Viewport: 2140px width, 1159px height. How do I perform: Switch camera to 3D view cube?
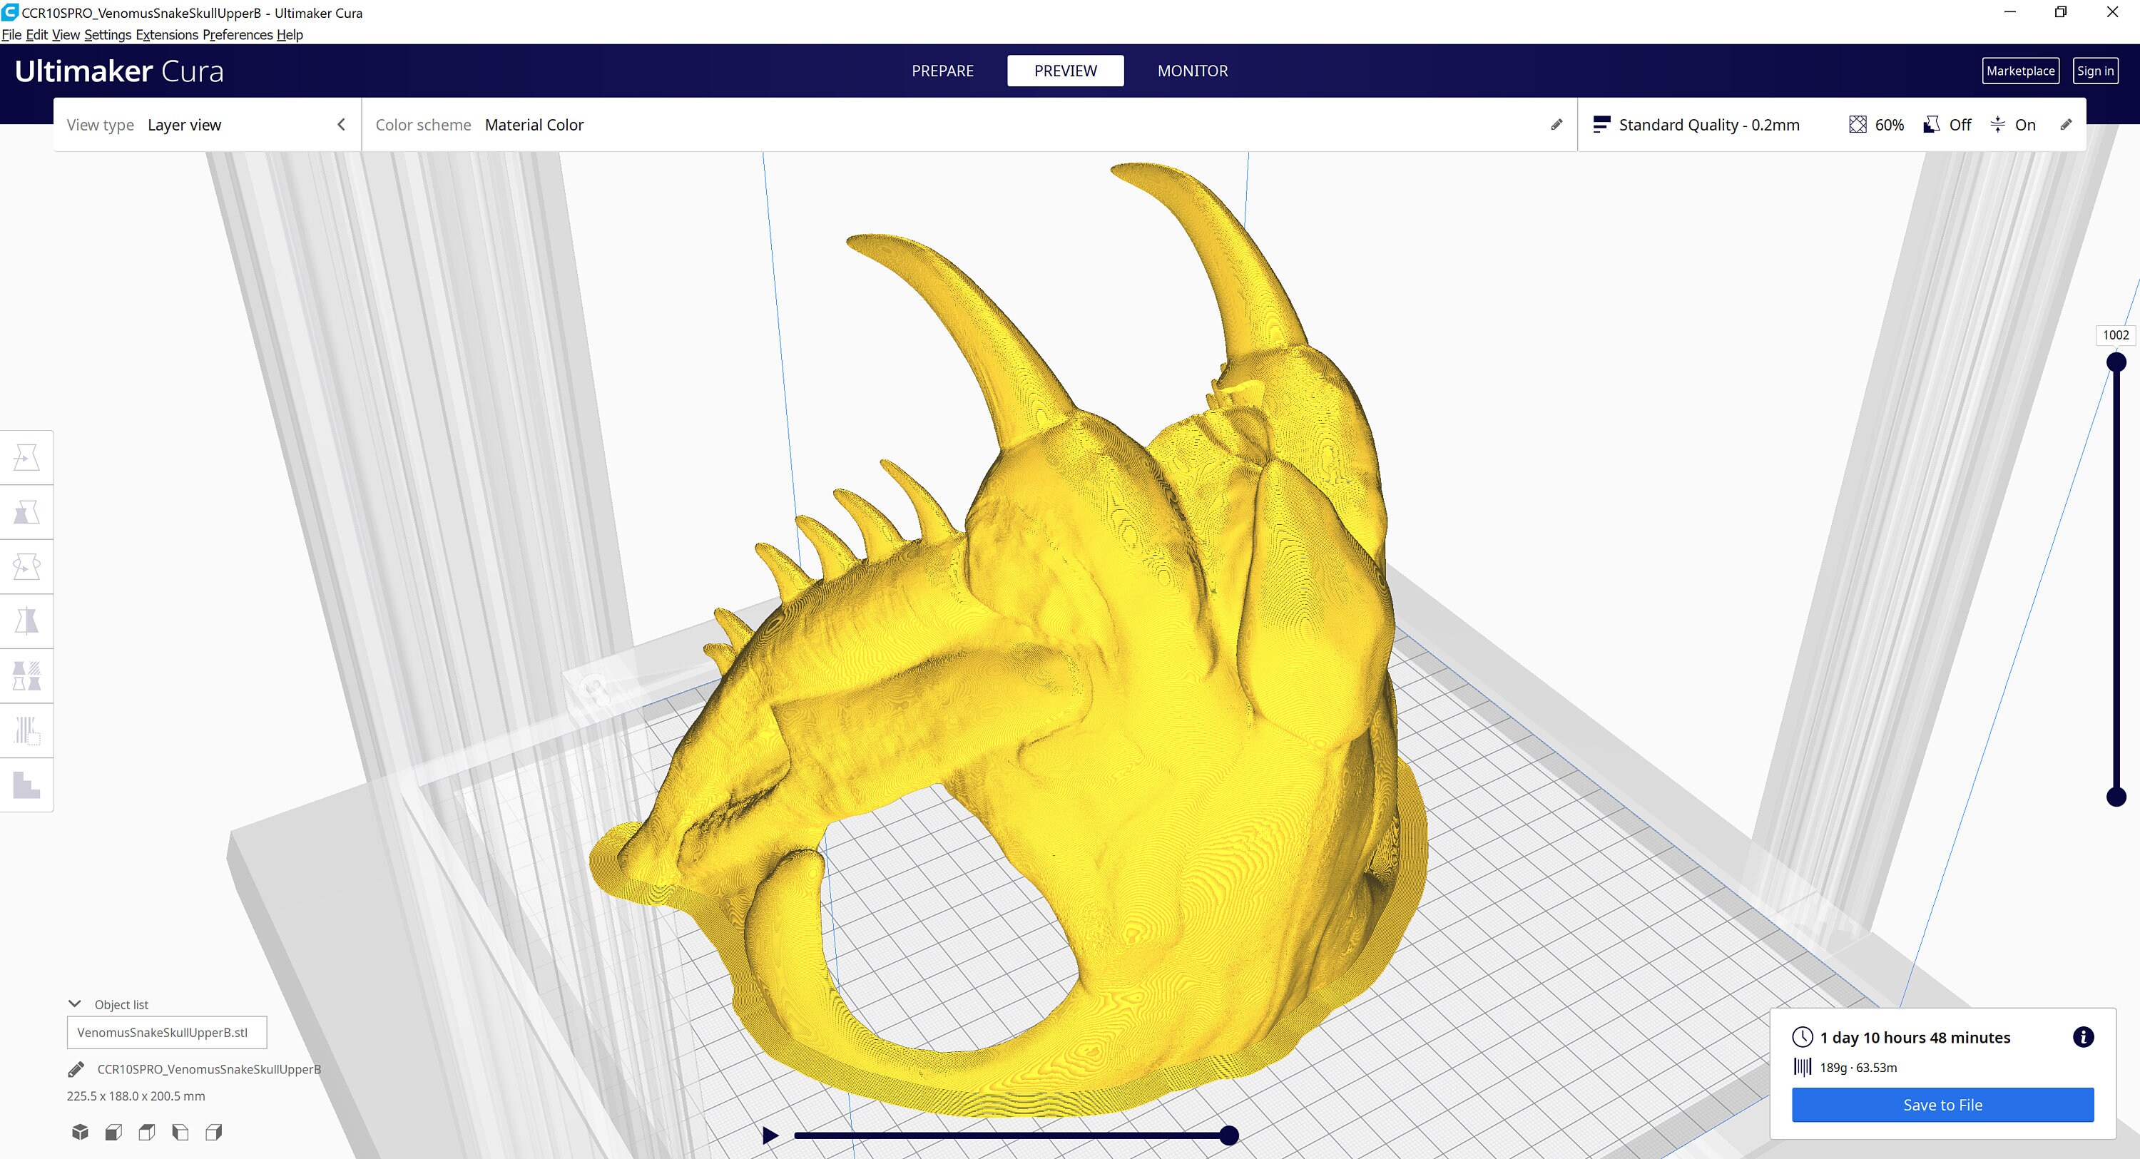(x=80, y=1132)
